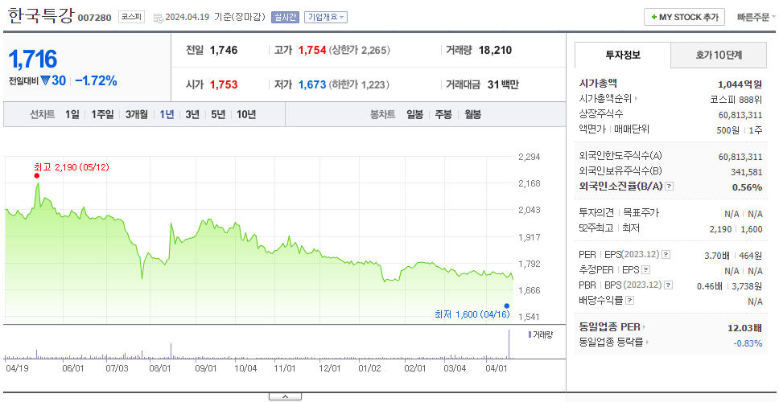Open help icon next to 외국인소진율(B/A)

point(670,187)
